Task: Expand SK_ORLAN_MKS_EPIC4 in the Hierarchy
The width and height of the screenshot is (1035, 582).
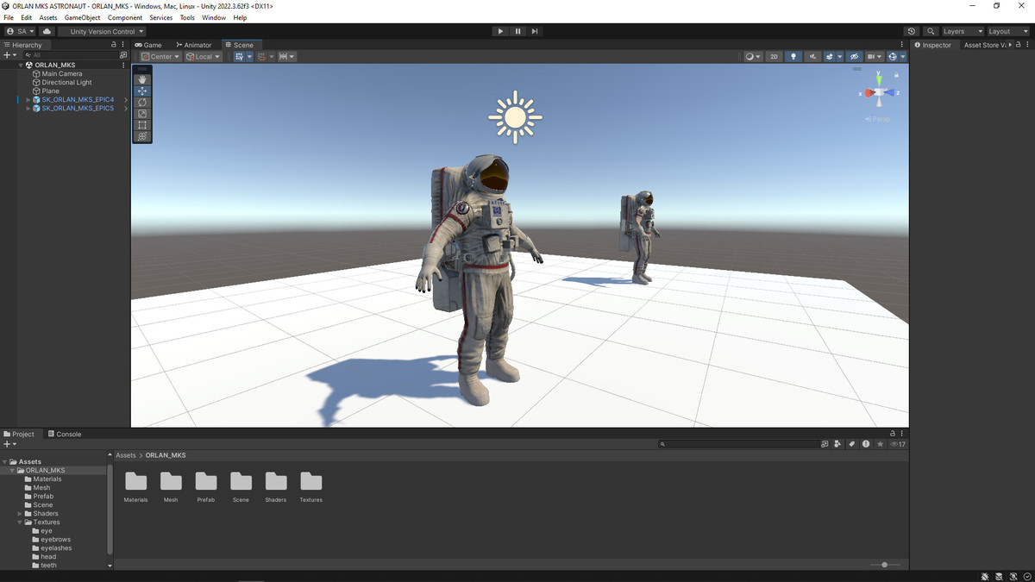Action: coord(28,100)
